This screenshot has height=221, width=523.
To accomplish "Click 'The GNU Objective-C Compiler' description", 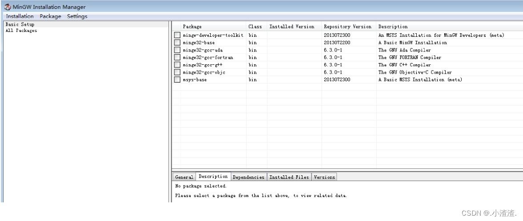I will pyautogui.click(x=415, y=72).
